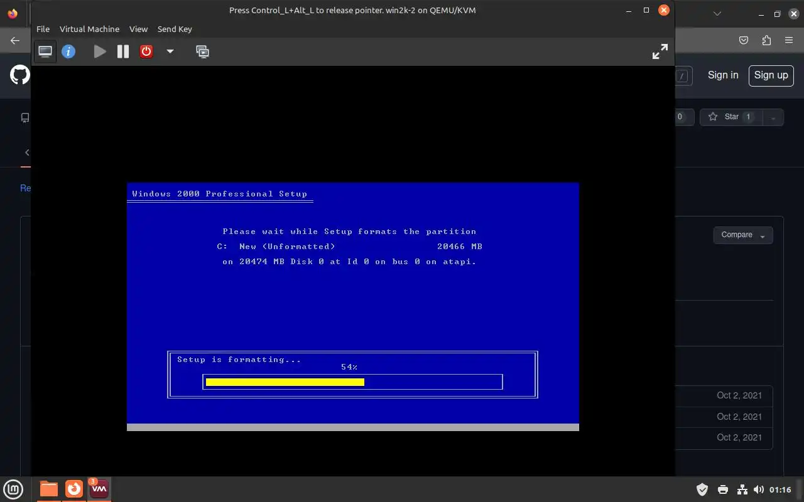804x502 pixels.
Task: Click the Sign up button on GitHub
Action: (771, 75)
